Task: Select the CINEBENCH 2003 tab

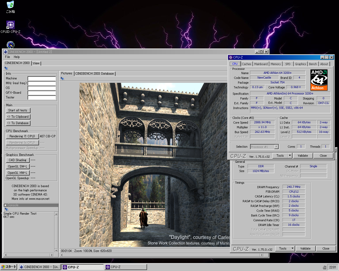Action: coord(17,63)
